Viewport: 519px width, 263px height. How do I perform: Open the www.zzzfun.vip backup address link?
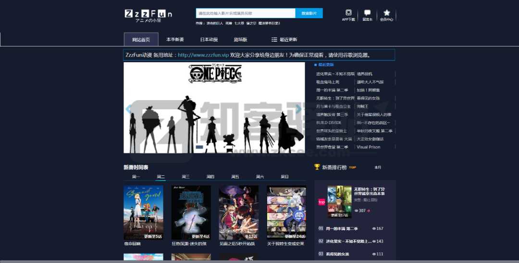click(x=203, y=55)
